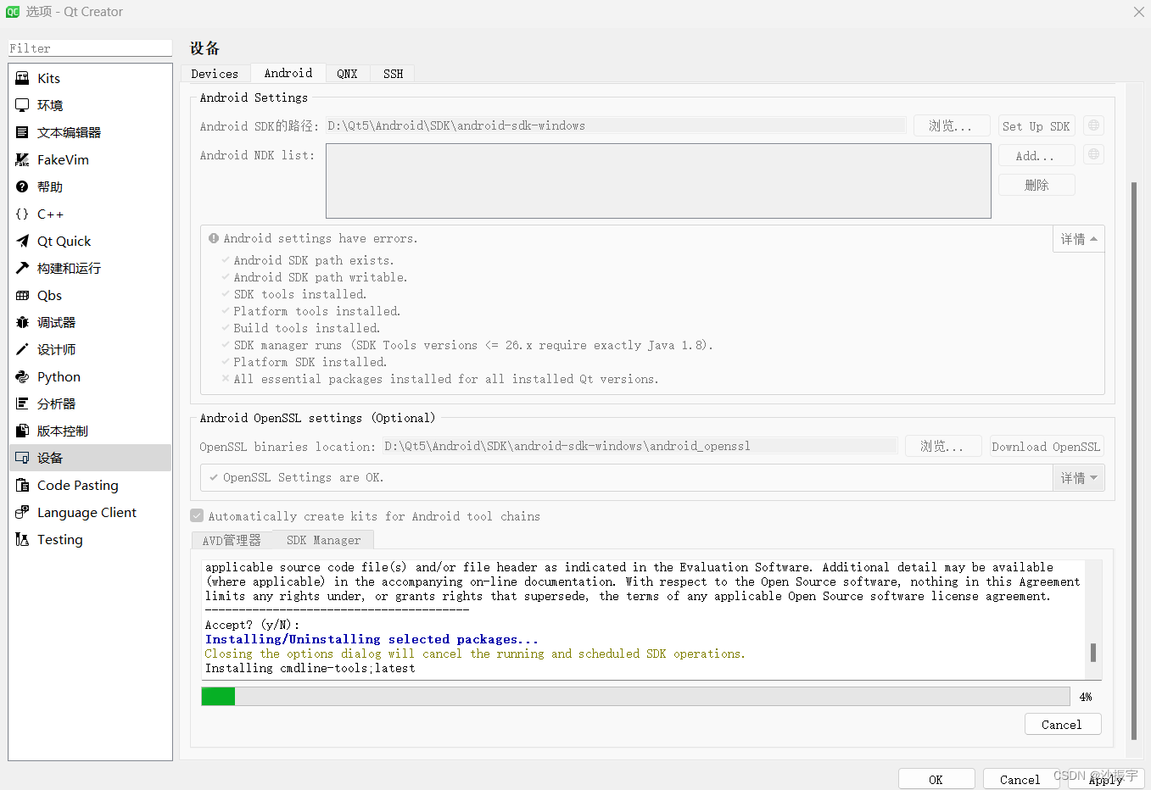Open the 帮助 category icon

pos(22,186)
